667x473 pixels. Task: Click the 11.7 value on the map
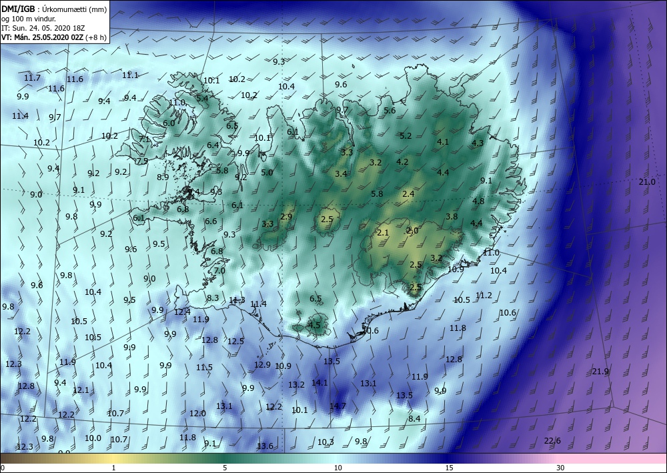click(32, 78)
